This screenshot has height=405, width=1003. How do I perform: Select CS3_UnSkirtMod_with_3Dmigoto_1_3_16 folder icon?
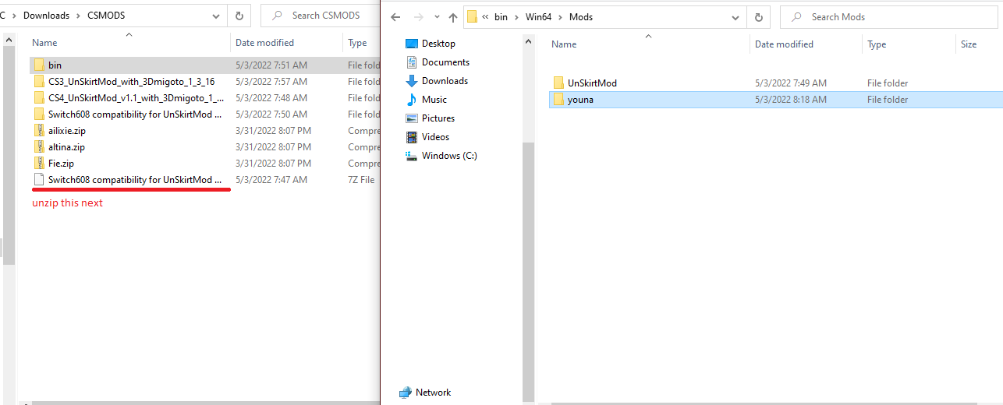tap(39, 81)
